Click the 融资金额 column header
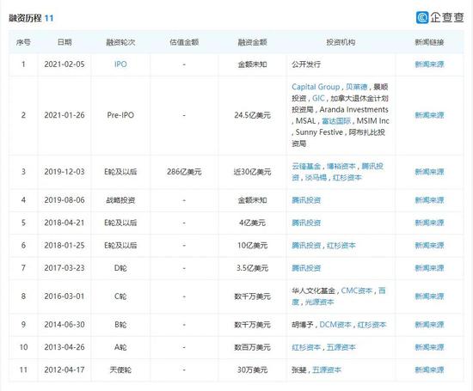Viewport: 473px width, 391px height. click(x=253, y=42)
